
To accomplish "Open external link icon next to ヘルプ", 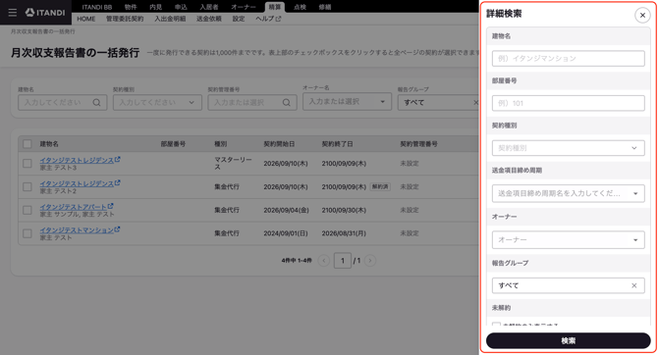I will [x=278, y=19].
